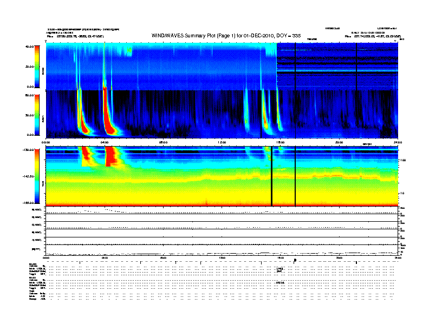Click the bright cyan horizontal band in RAD2 after 16:00
Viewport: 429px width, 331px height.
coord(337,70)
